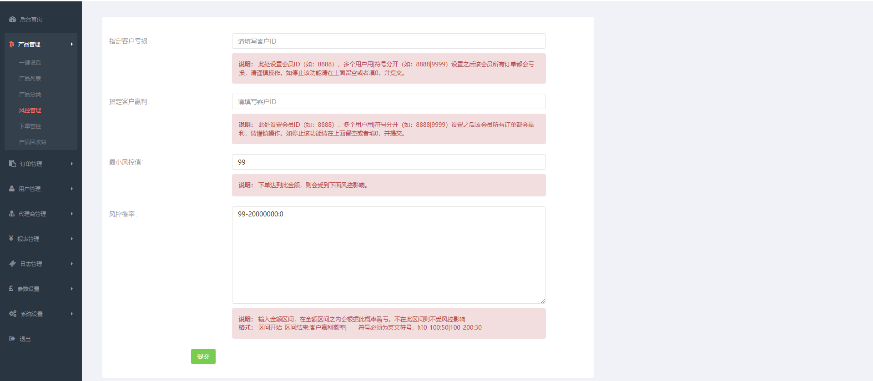Open the 参数设置 menu label
873x381 pixels.
(x=28, y=289)
